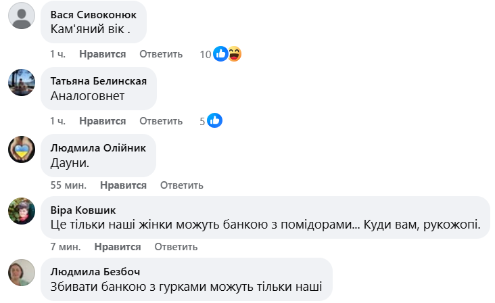Open Людмила Олійник's heart flag avatar
495x303 pixels.
(22, 148)
